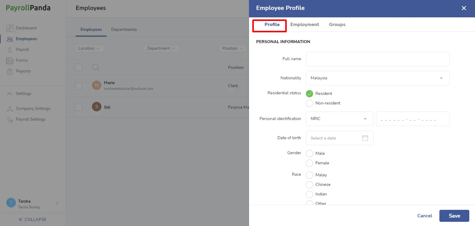Collapse the Settings section chevron
The image size is (475, 226).
tap(10, 94)
